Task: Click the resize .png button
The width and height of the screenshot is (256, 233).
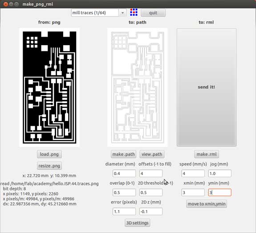Action: pyautogui.click(x=49, y=166)
